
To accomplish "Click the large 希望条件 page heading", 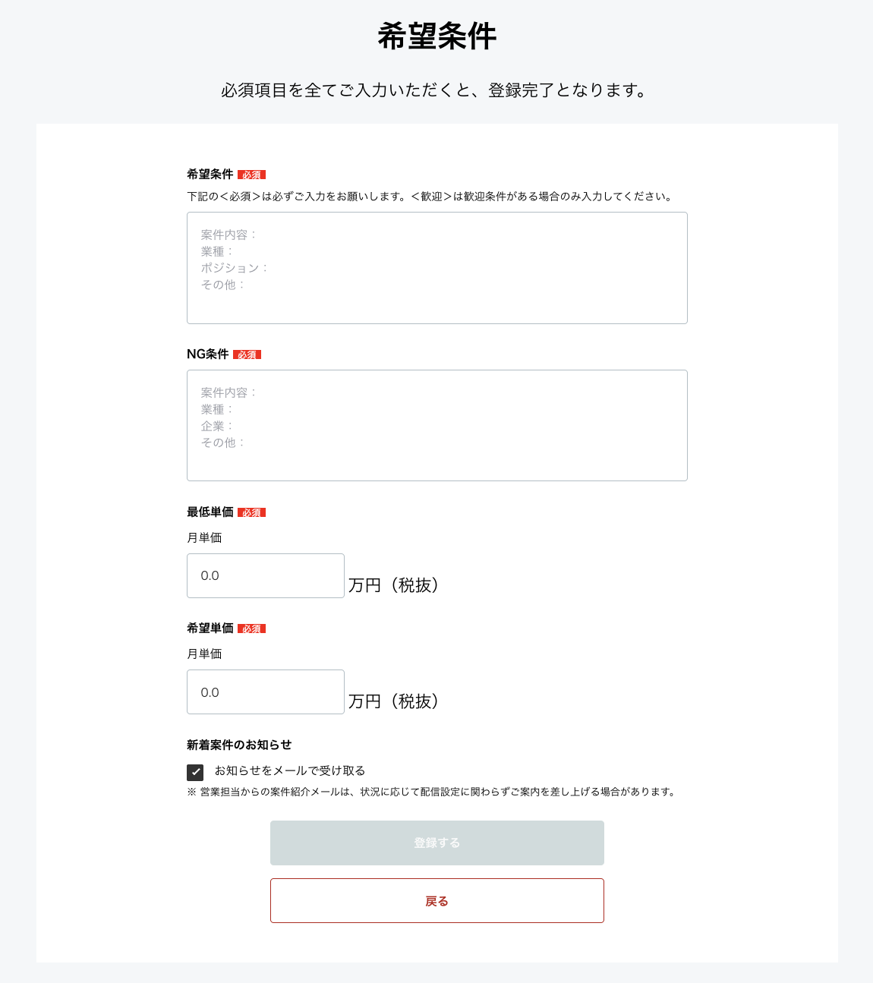I will (436, 36).
